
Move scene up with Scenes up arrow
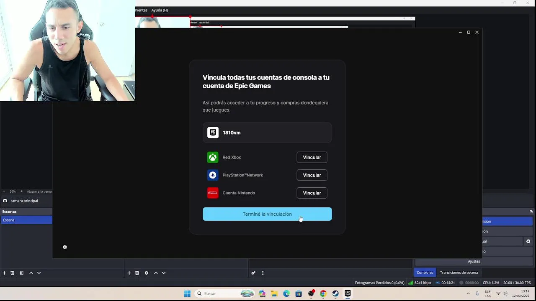31,273
